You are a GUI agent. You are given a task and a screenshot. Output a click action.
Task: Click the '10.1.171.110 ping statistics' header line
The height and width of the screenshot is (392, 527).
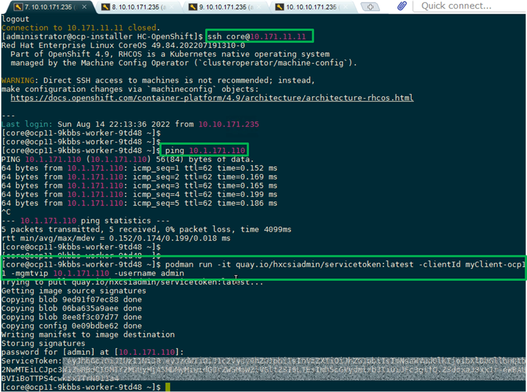tap(85, 221)
